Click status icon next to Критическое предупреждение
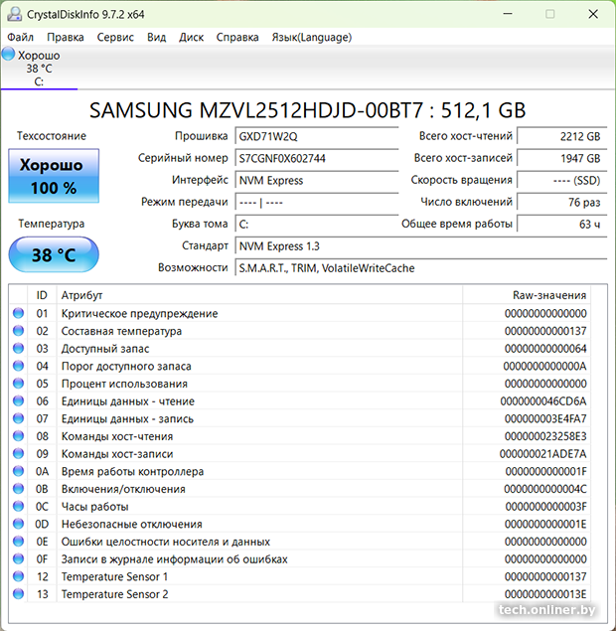The height and width of the screenshot is (631, 616). 18,314
